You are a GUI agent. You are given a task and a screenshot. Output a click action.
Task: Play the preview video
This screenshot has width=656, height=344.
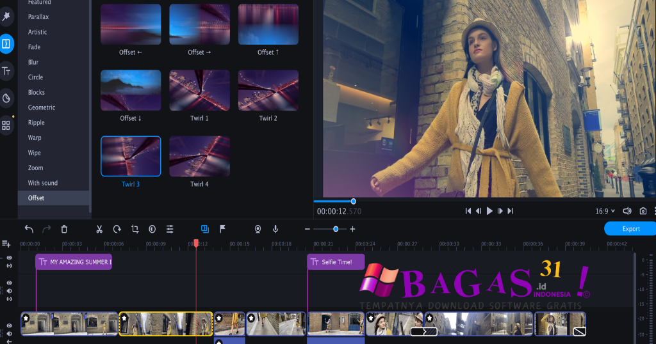(x=489, y=211)
